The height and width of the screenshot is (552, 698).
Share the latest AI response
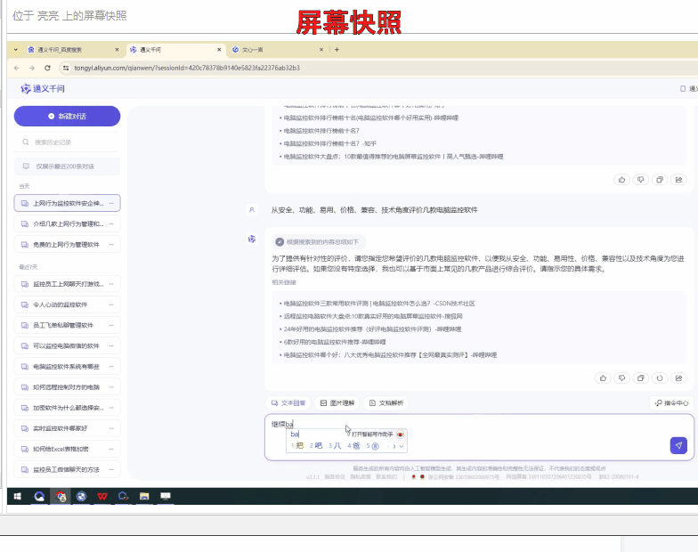tap(678, 378)
